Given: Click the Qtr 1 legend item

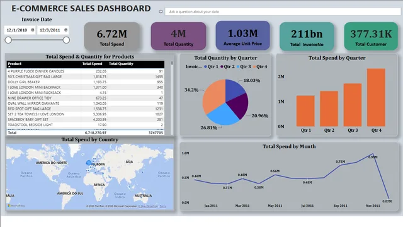Looking at the screenshot, I should [x=212, y=67].
